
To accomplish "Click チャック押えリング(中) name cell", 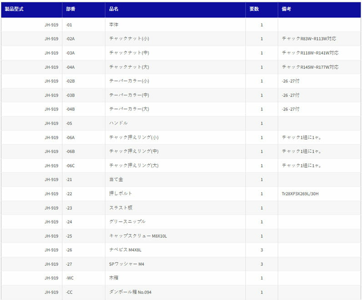I will tap(175, 151).
